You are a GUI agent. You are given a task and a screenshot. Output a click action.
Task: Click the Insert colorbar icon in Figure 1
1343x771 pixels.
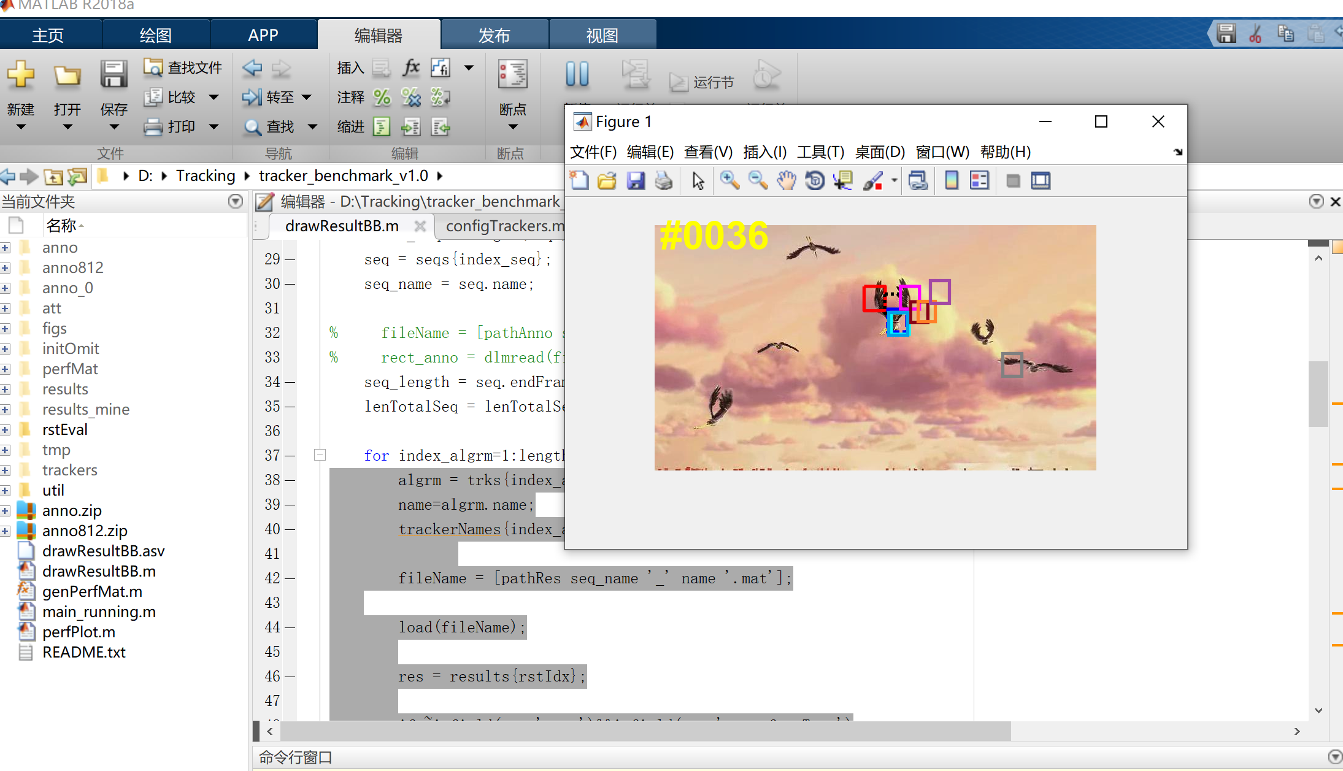tap(951, 181)
